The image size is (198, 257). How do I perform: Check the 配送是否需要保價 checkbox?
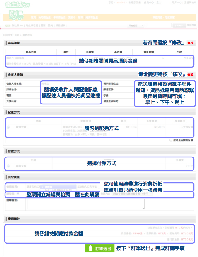[x=171, y=140]
